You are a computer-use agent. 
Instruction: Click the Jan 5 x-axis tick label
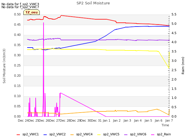148,120
